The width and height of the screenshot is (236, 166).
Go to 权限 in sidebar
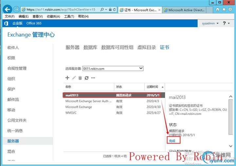pyautogui.click(x=11, y=58)
